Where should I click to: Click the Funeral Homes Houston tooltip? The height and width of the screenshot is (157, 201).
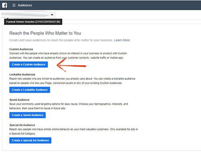[x=33, y=22]
